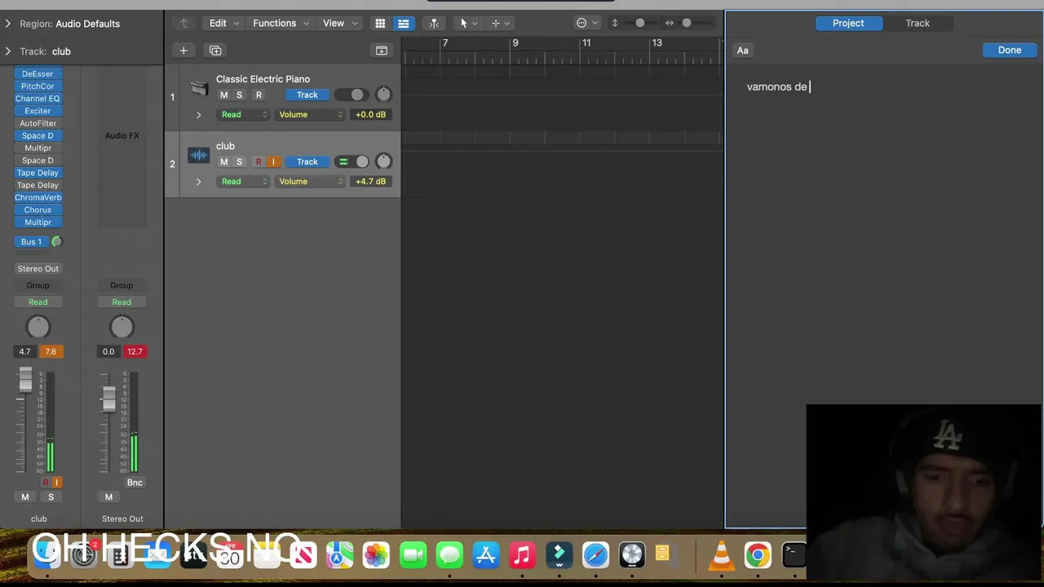Expand the Track club inspector section

click(7, 51)
